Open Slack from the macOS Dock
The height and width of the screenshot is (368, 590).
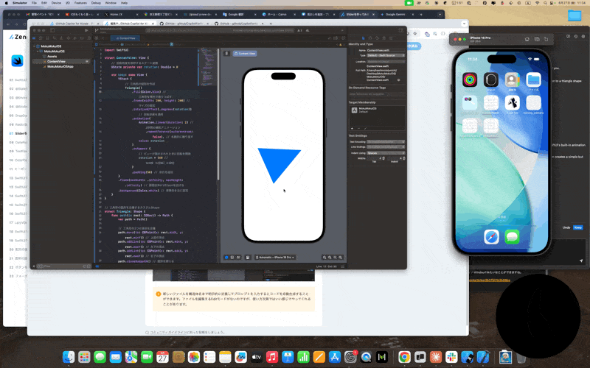coord(451,357)
